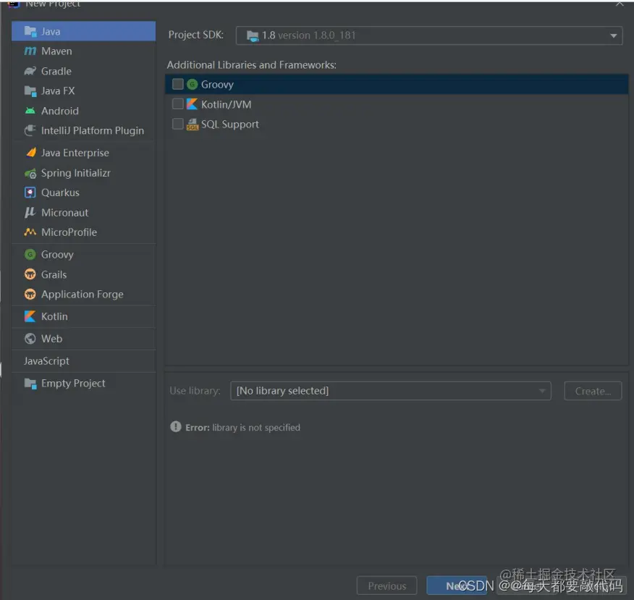Select 'Empty Project' entry

point(84,384)
